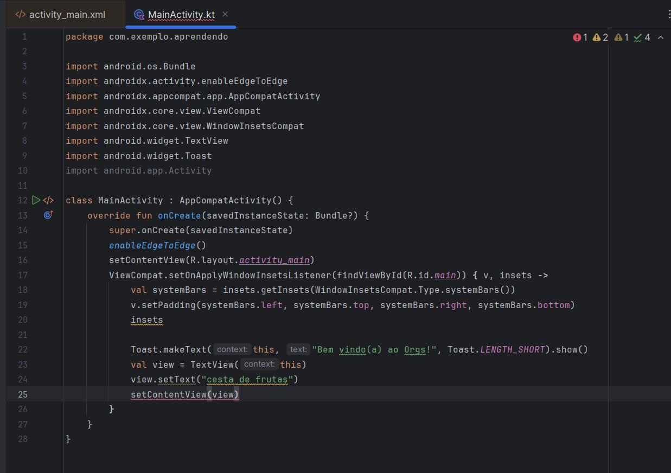
Task: Click the "enableEdgeToEdge()" call on line 15
Action: [158, 245]
